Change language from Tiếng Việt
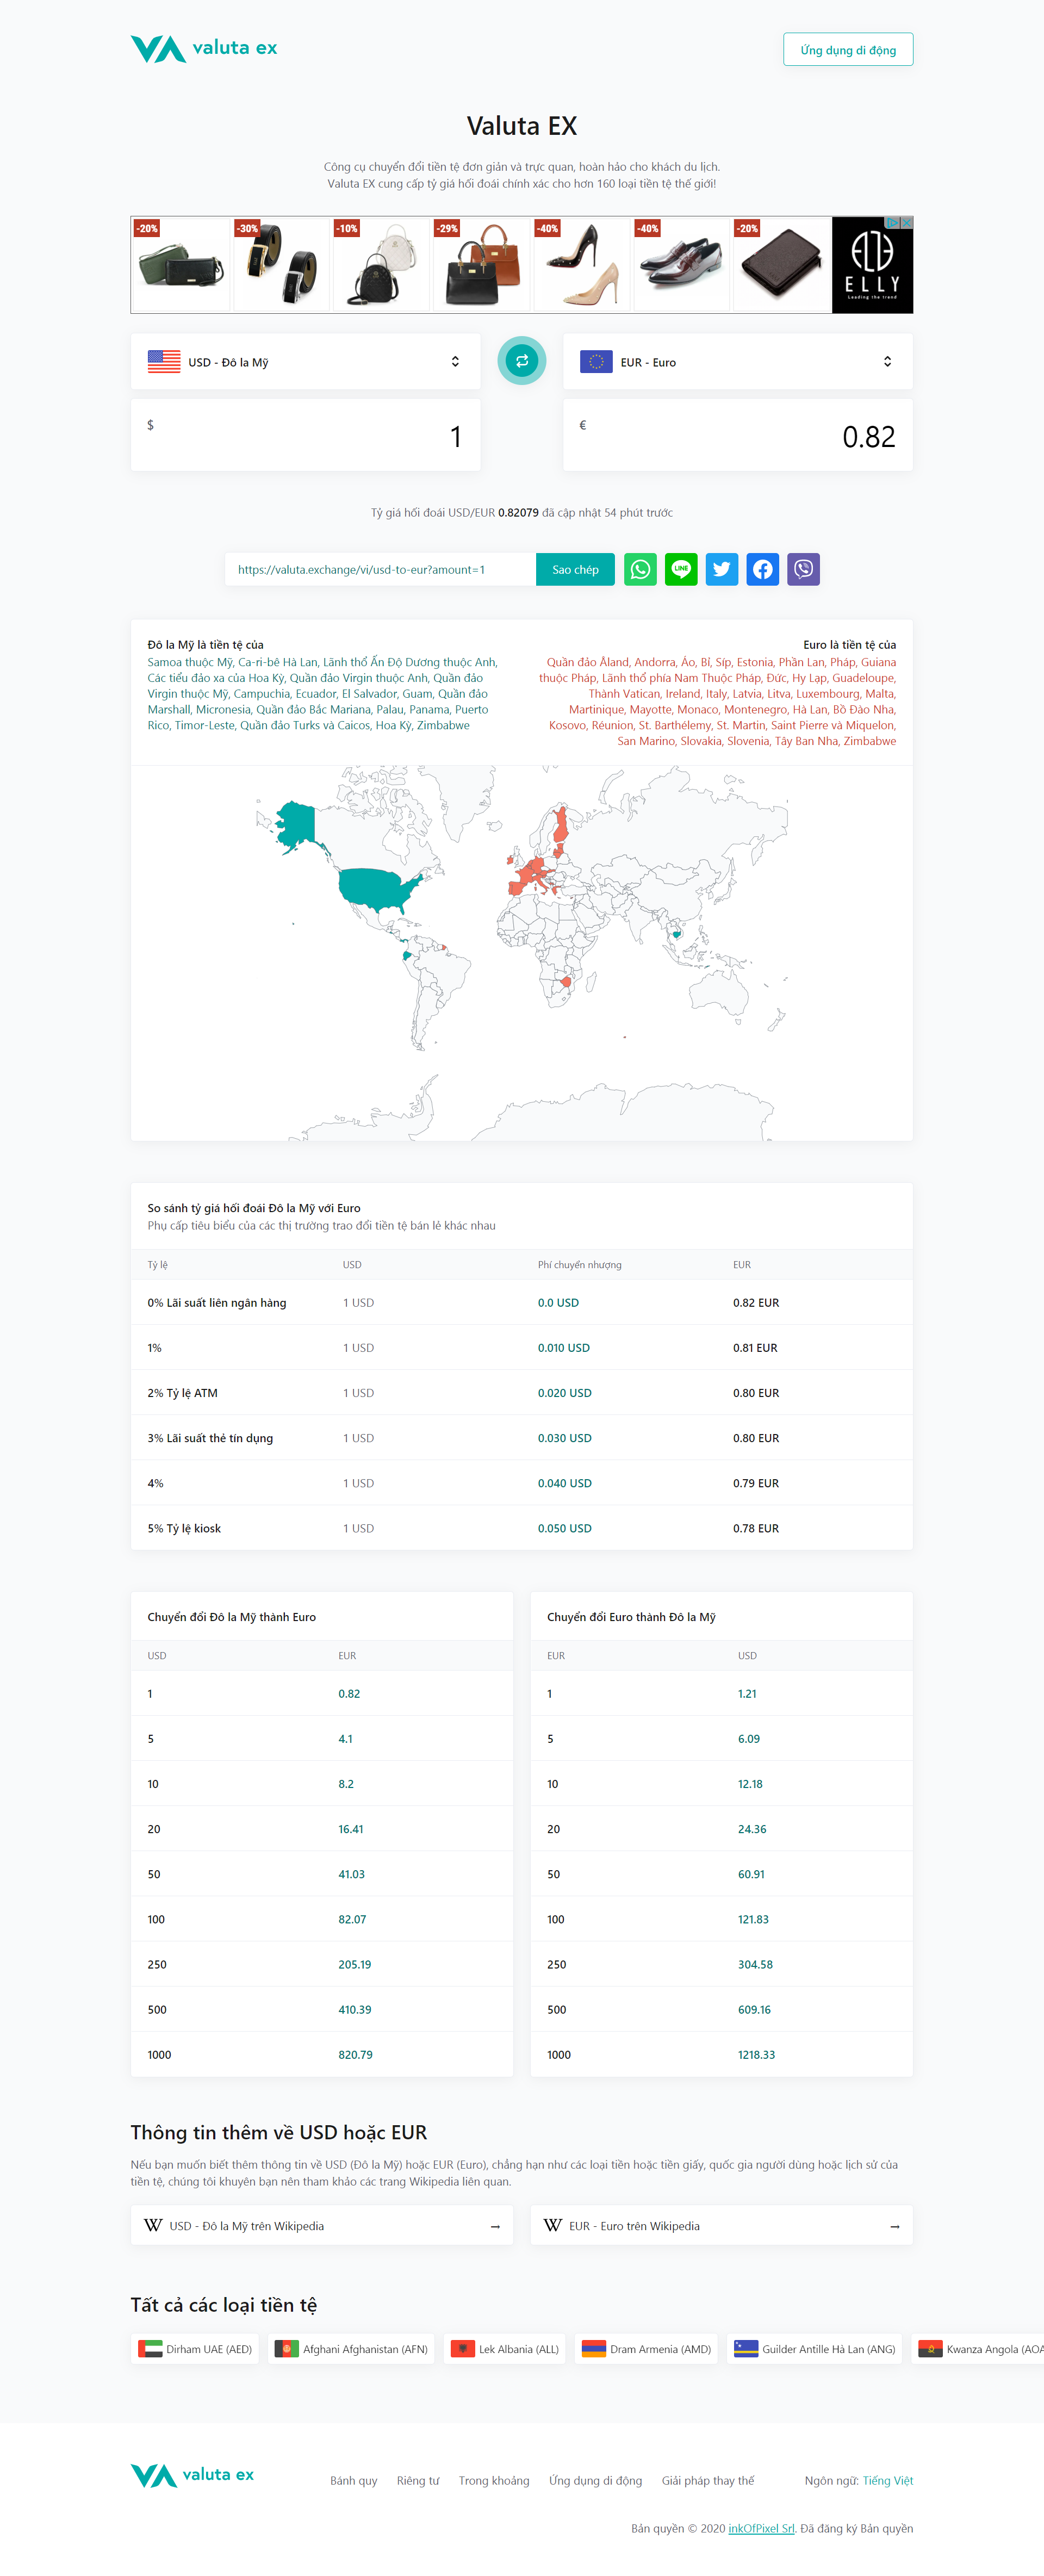 (x=887, y=2480)
